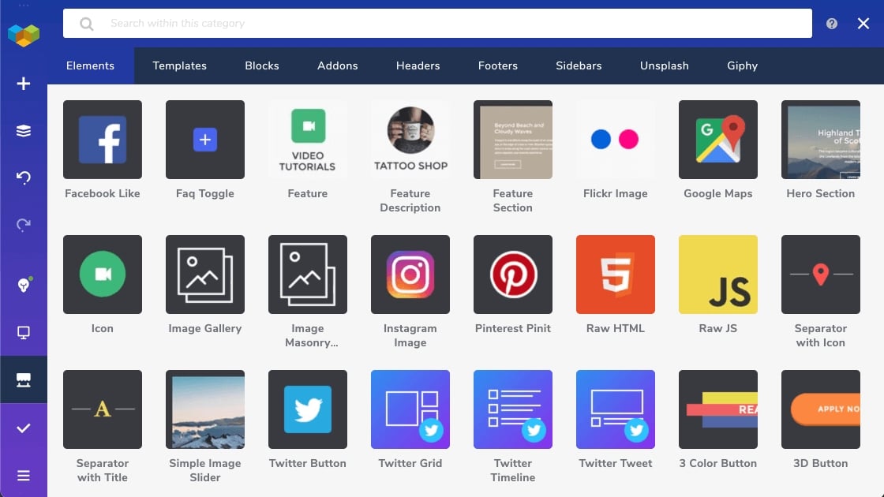This screenshot has width=884, height=497.
Task: Click the "Faq Toggle" label text
Action: (205, 194)
